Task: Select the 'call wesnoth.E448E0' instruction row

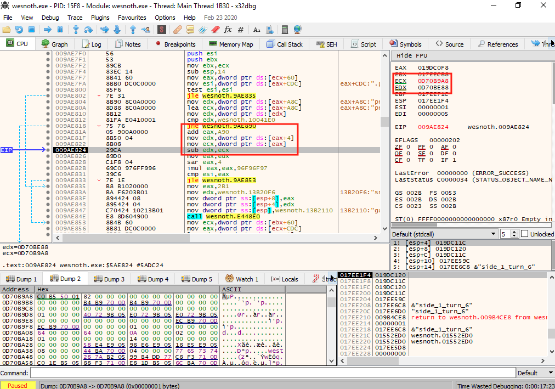Action: (x=217, y=216)
